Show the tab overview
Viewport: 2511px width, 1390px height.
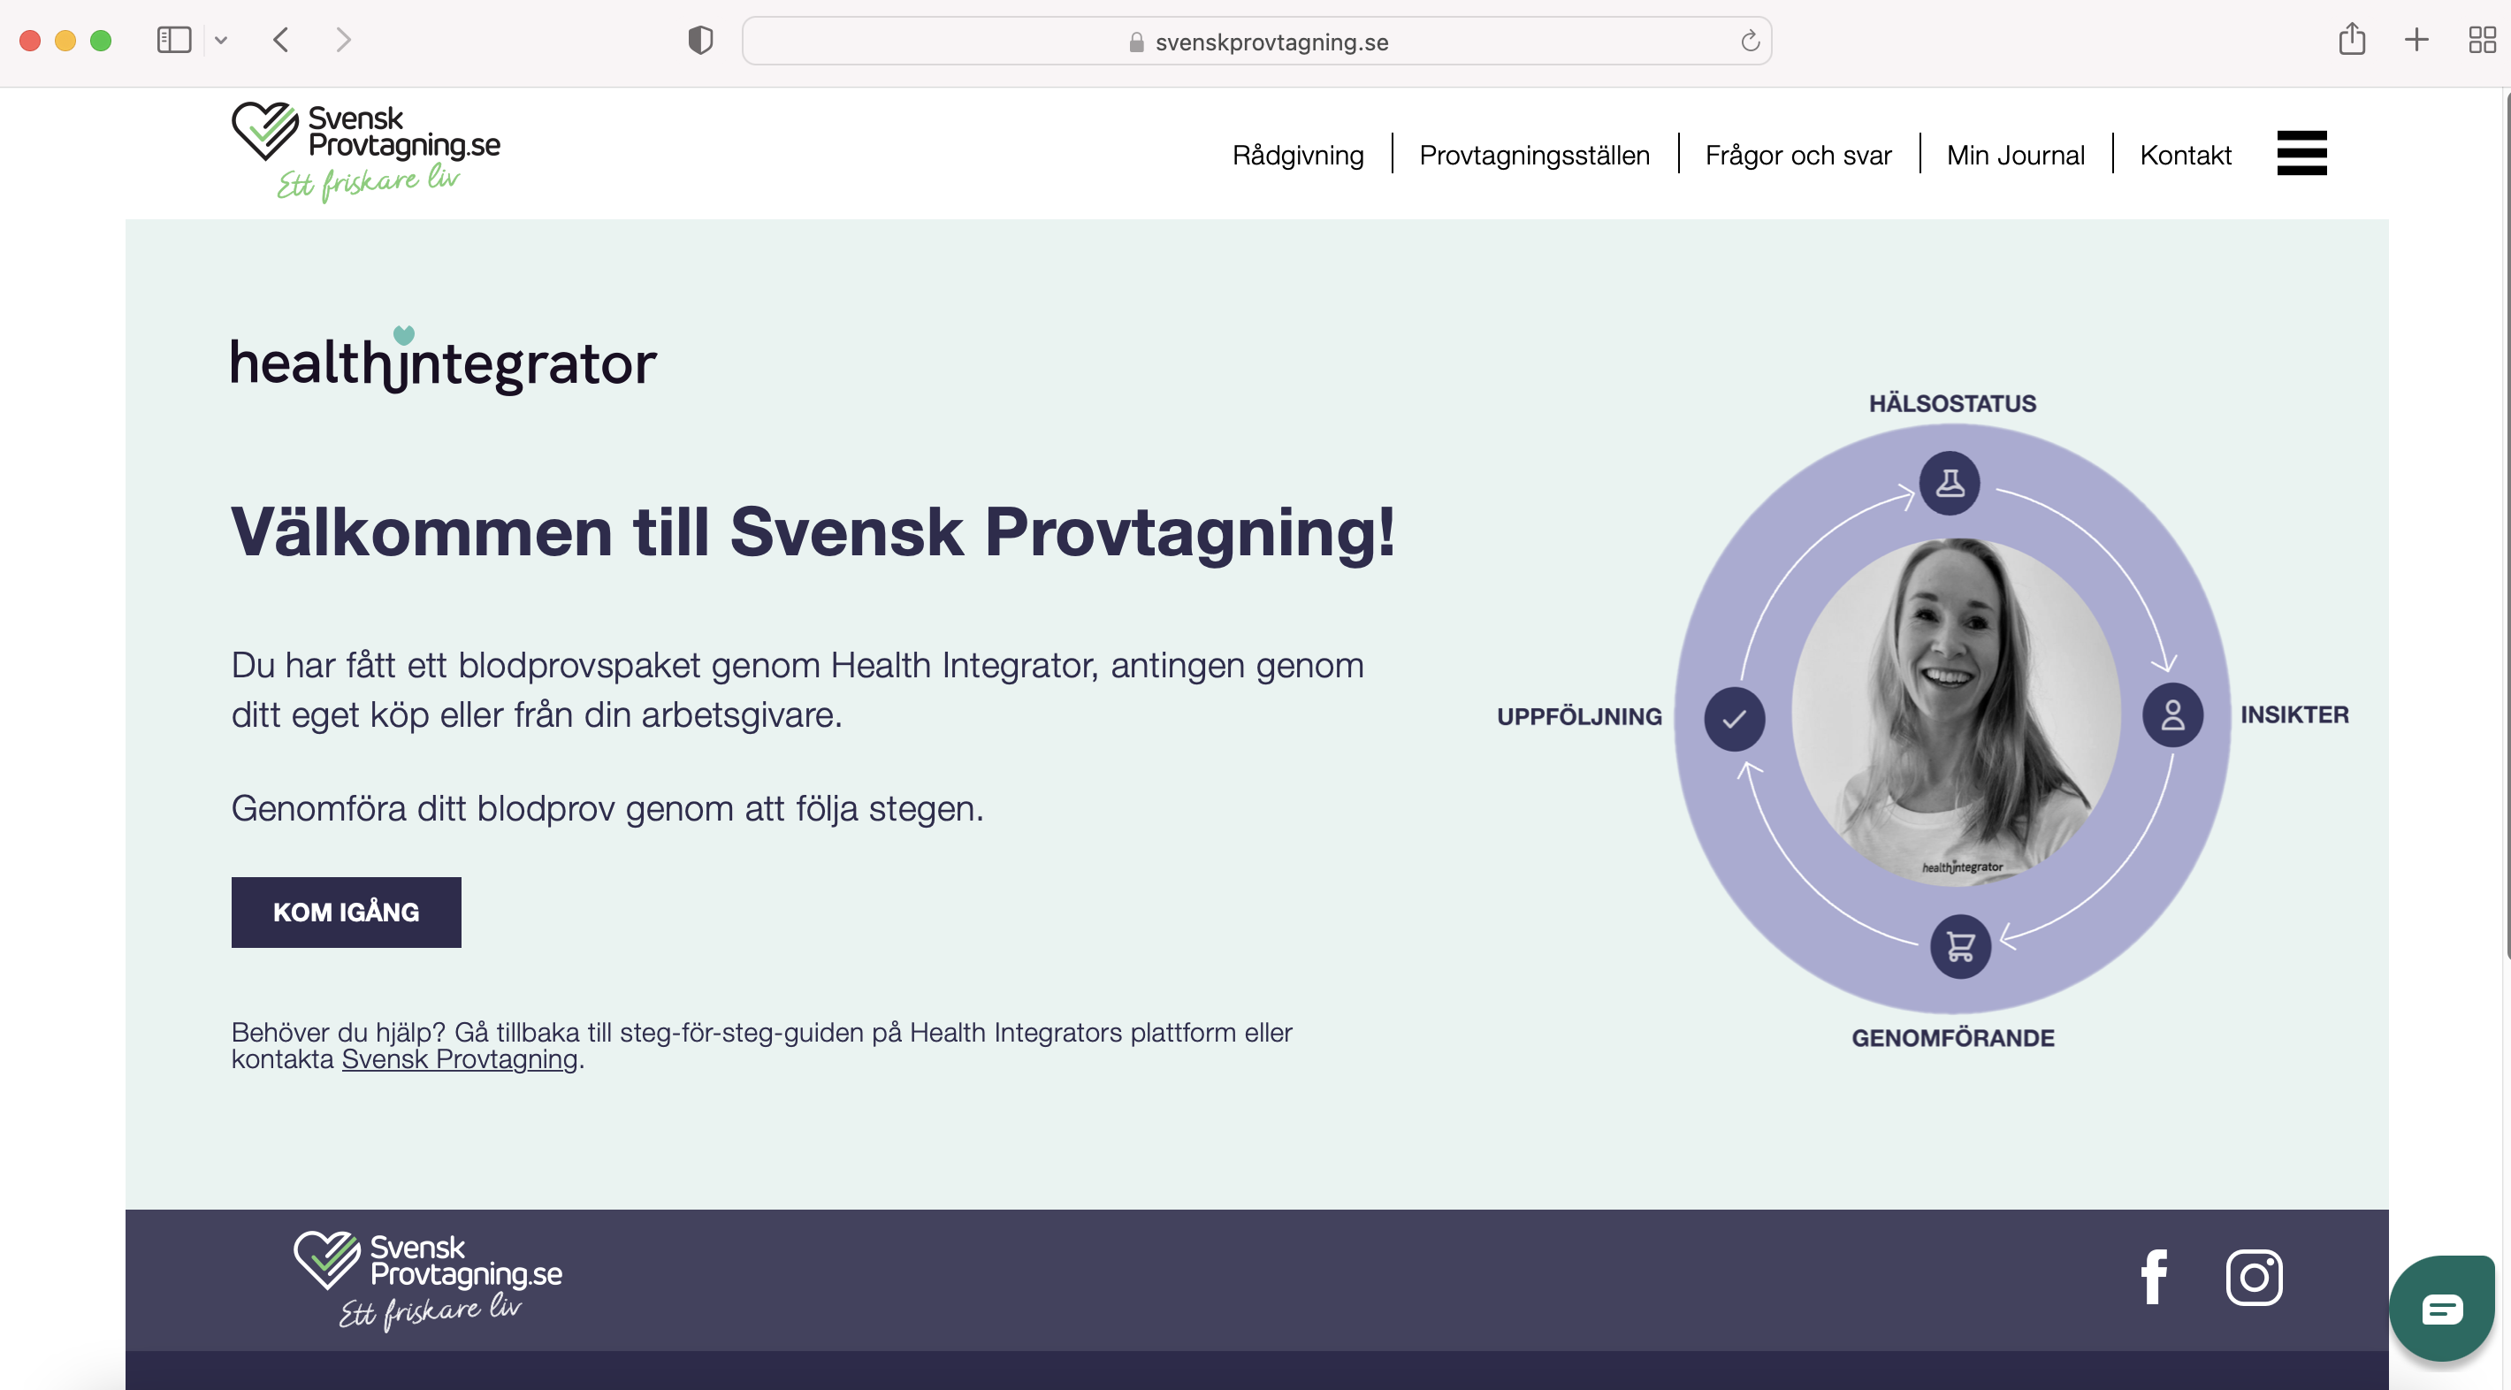[2482, 40]
